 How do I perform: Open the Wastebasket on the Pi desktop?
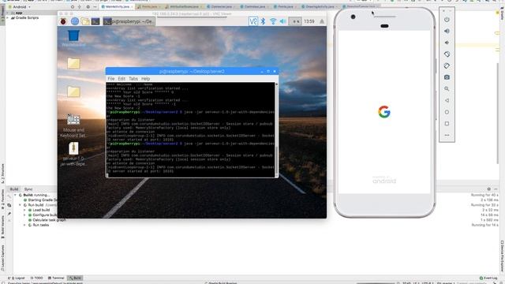tap(73, 38)
